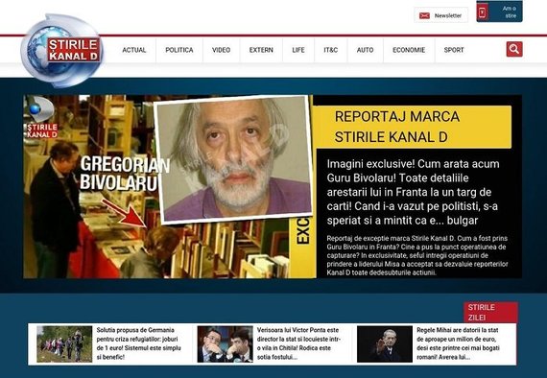The image size is (547, 378).
Task: Open article Solutia propusa de Germania
Action: point(139,343)
